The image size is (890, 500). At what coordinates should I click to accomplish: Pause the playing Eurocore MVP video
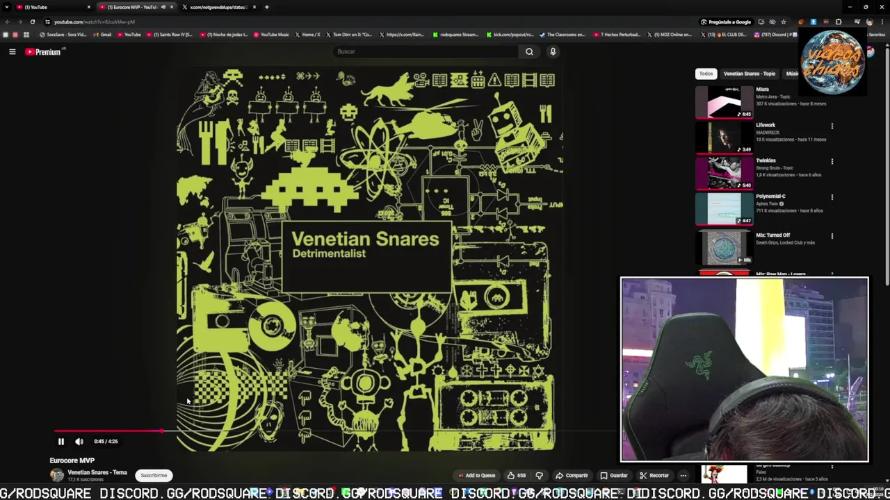coord(60,441)
